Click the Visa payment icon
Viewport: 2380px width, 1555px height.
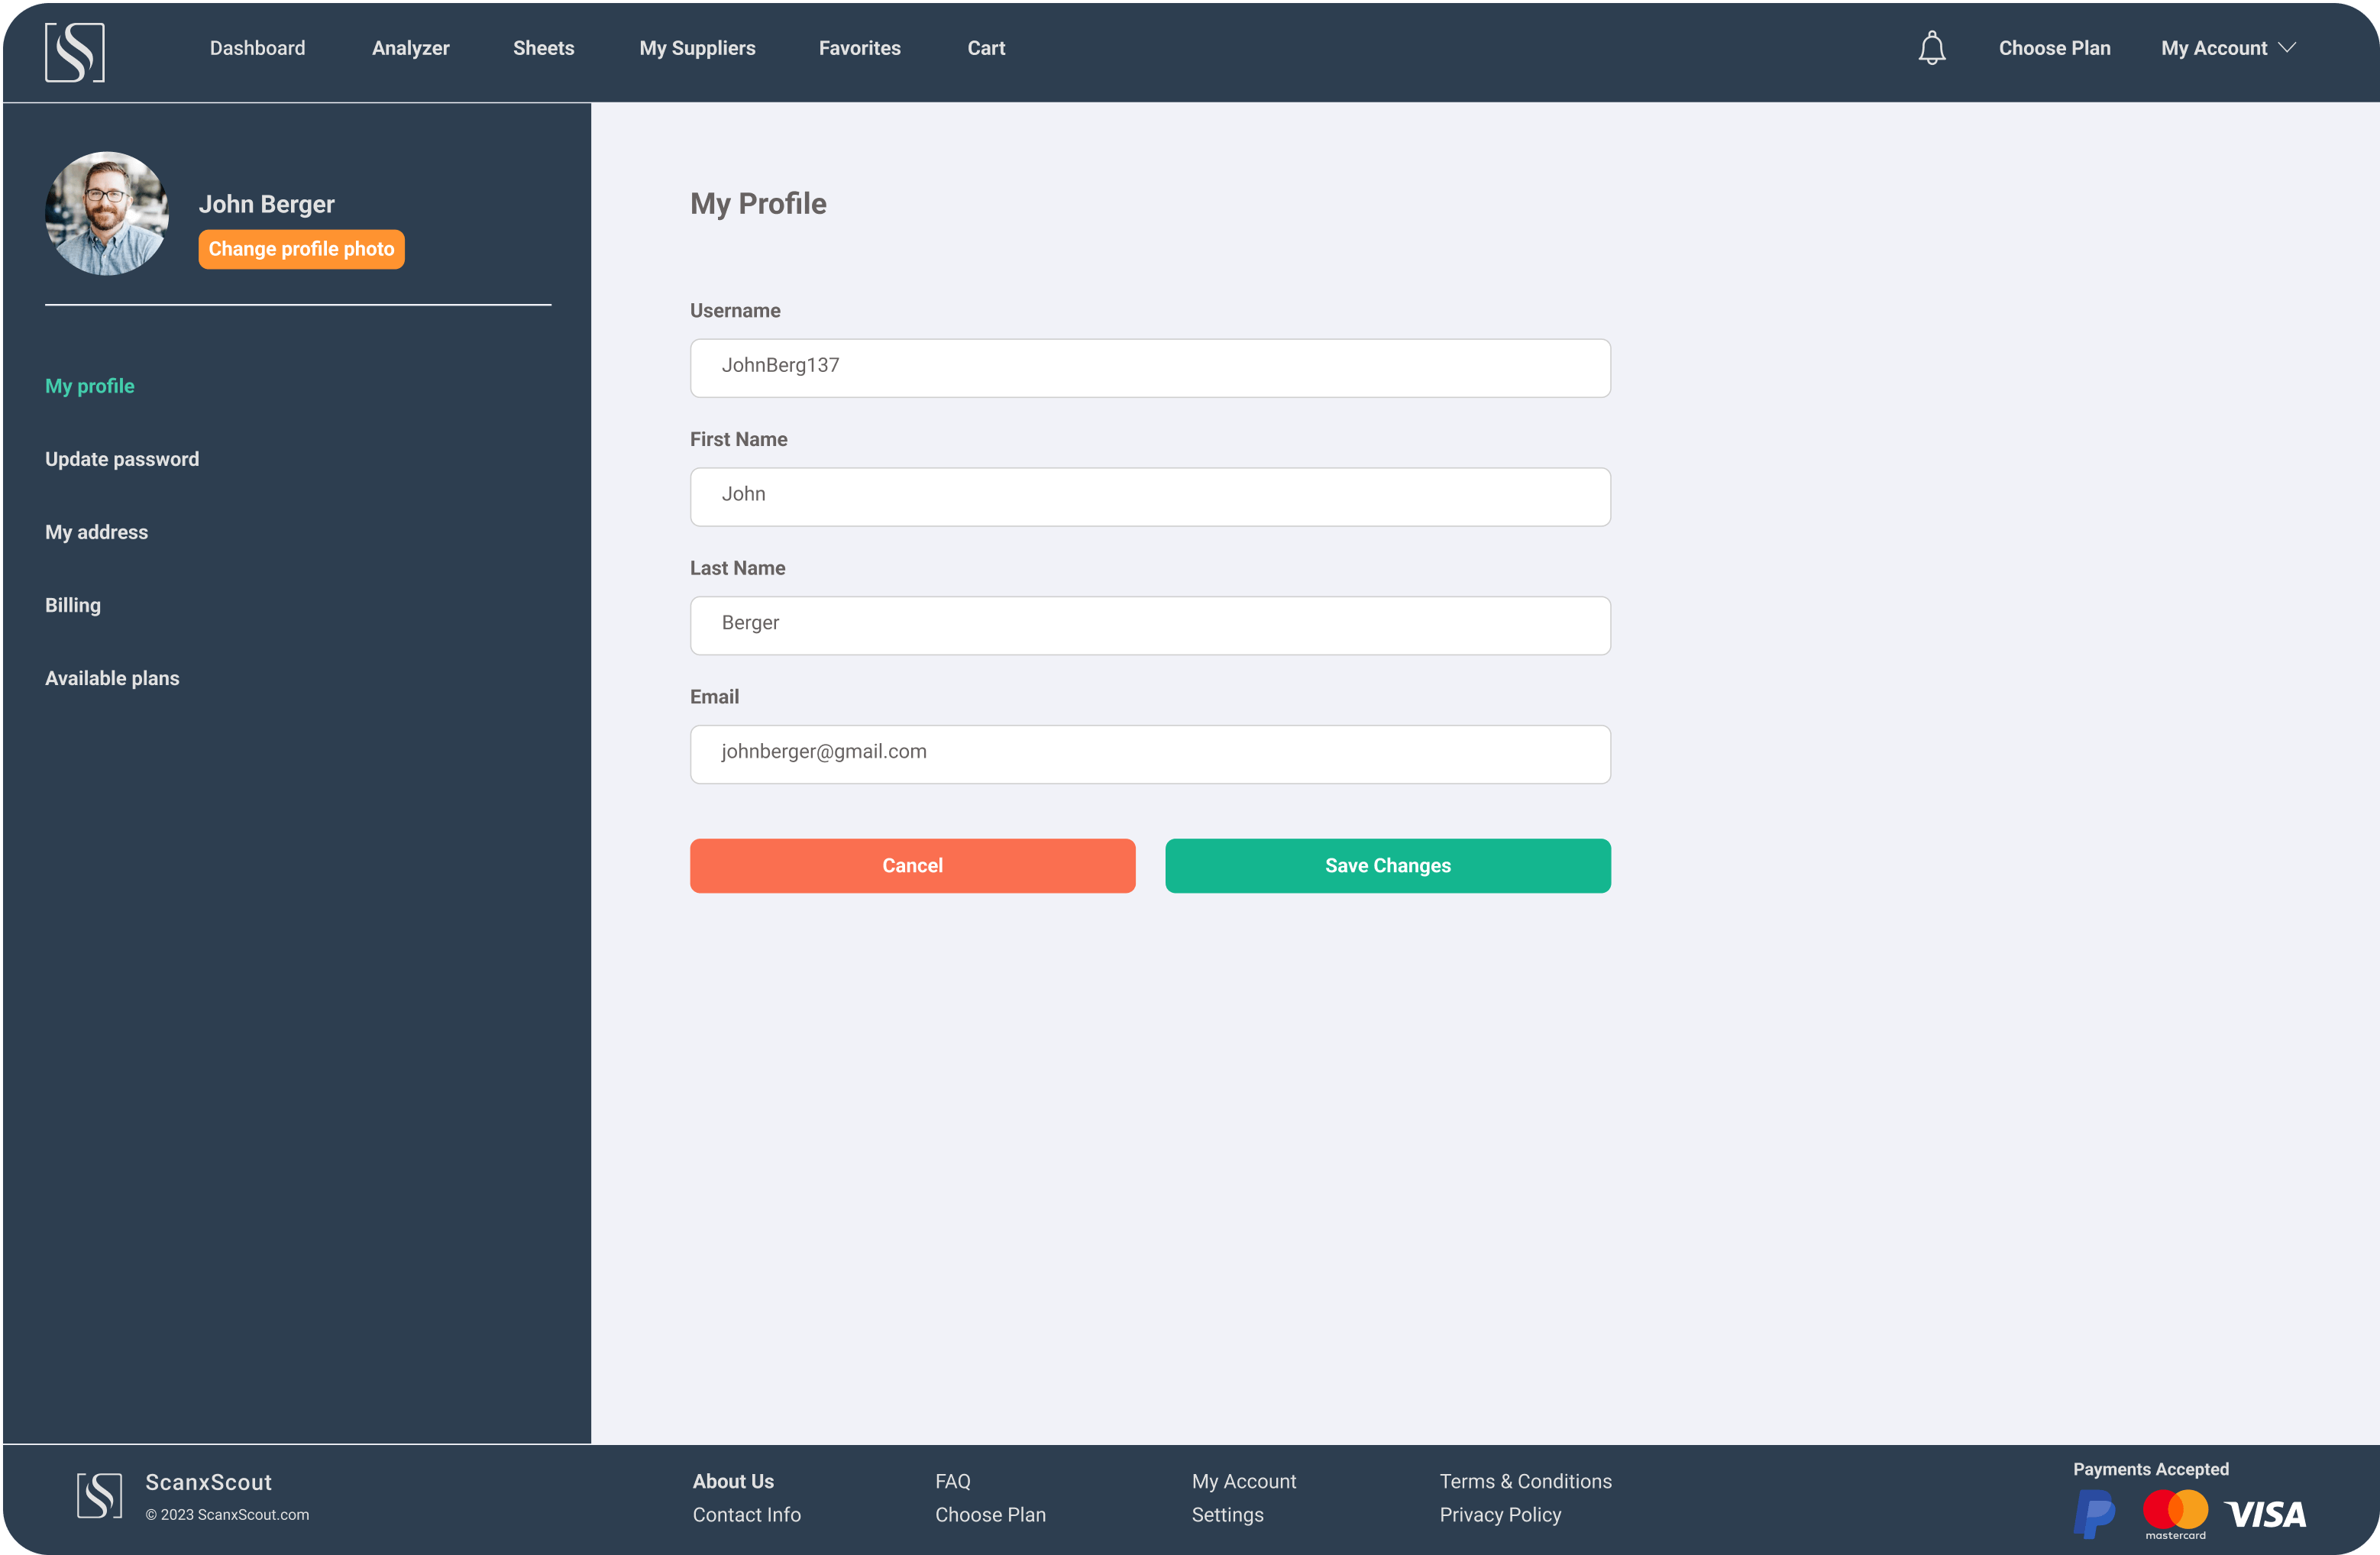click(2265, 1514)
